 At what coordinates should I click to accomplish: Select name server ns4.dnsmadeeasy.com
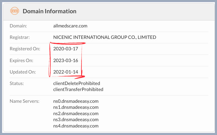(76, 126)
